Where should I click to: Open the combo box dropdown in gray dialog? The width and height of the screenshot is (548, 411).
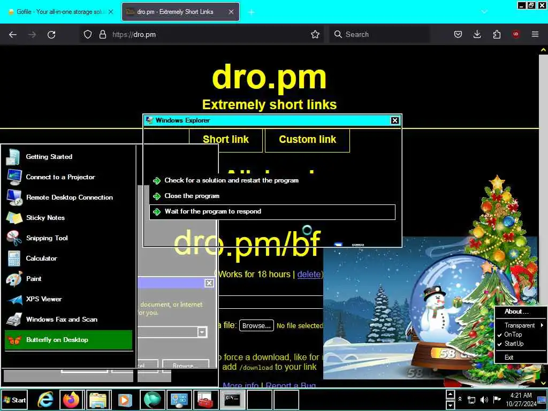click(x=202, y=332)
